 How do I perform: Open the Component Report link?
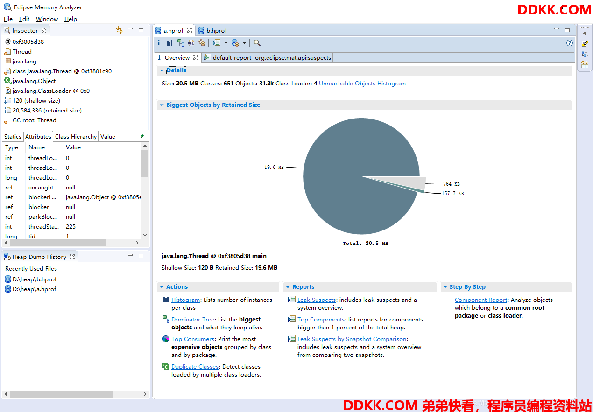pos(481,300)
